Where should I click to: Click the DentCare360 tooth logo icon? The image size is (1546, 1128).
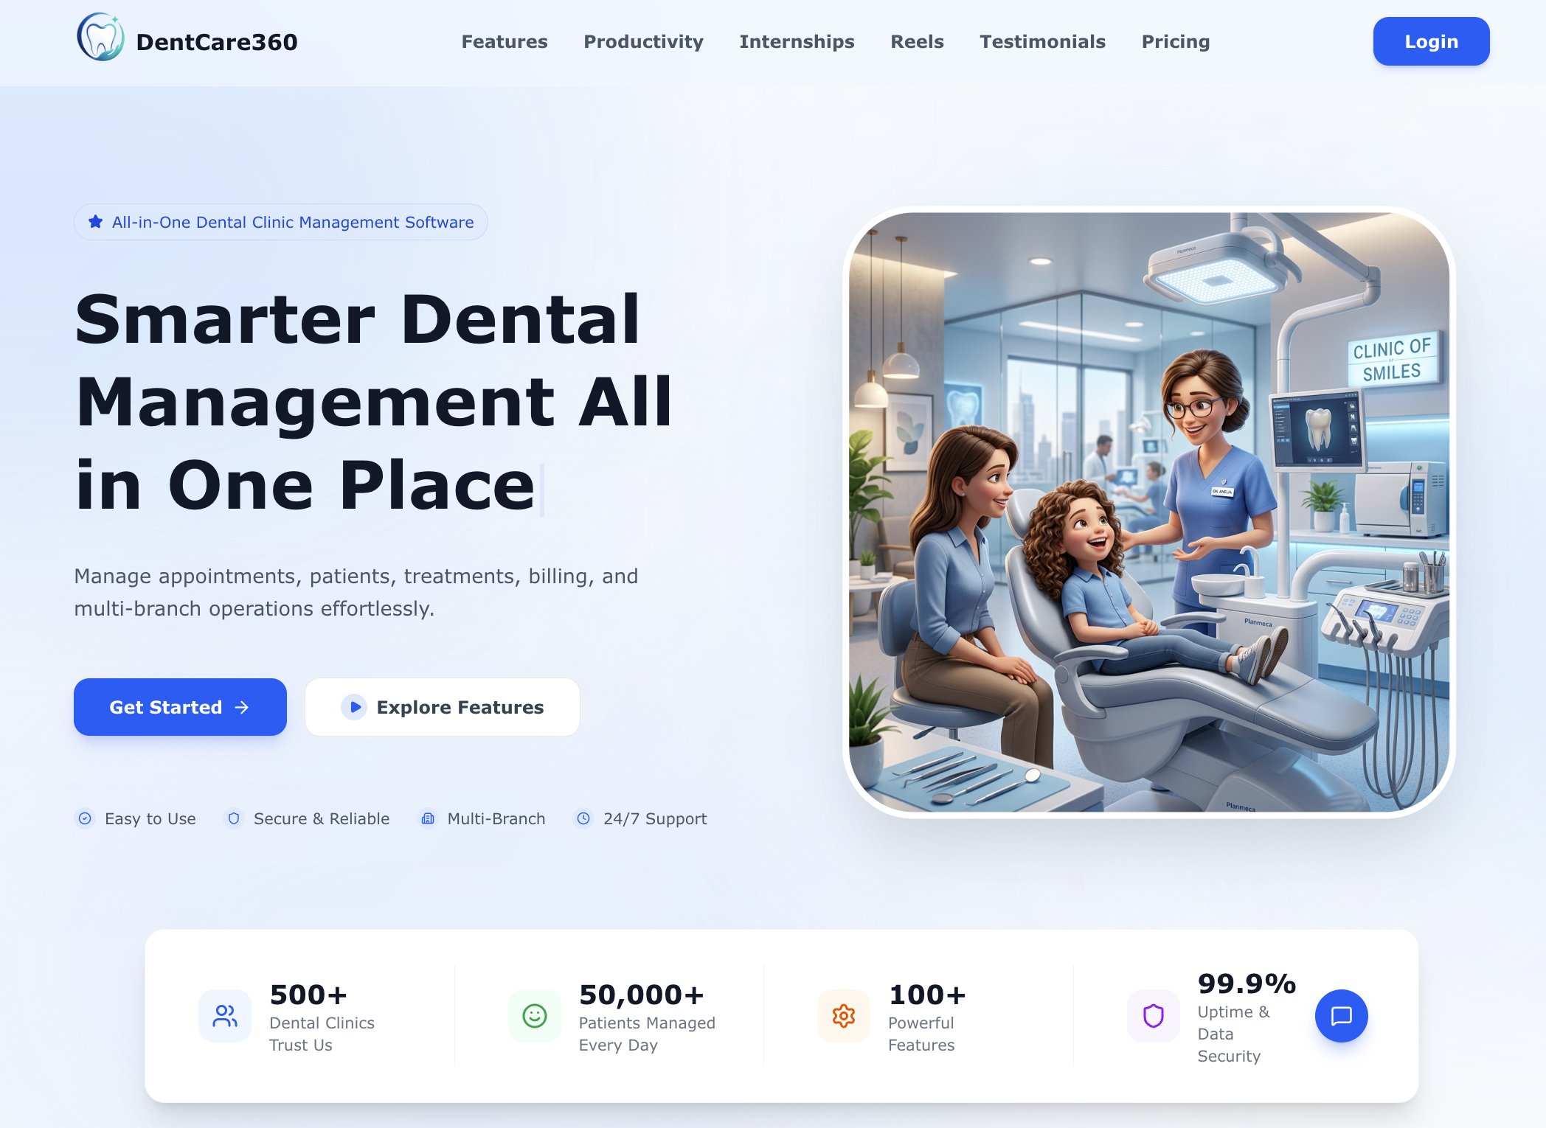point(100,38)
